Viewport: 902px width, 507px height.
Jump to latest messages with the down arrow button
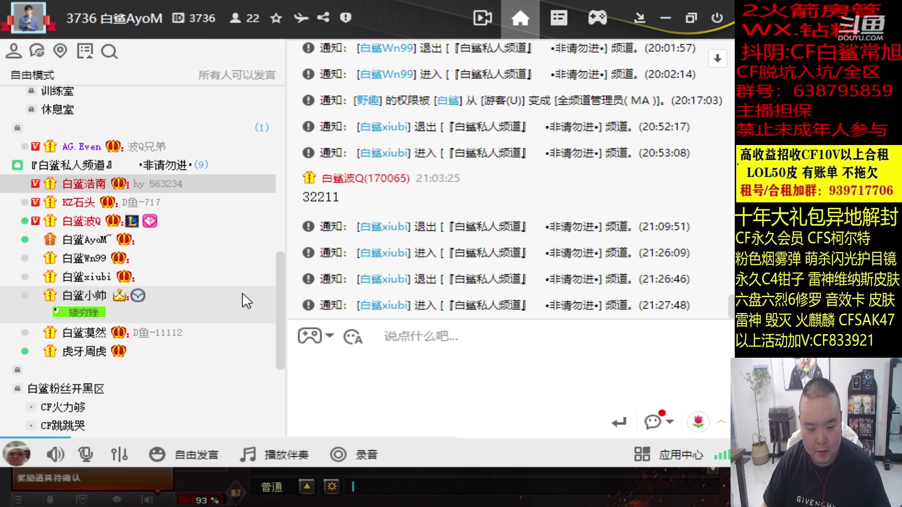click(717, 58)
